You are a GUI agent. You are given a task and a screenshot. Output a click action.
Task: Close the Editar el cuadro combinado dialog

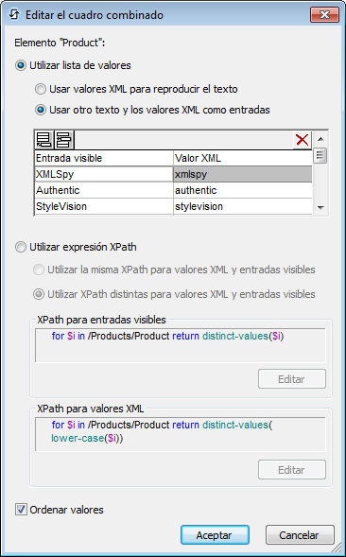[324, 14]
